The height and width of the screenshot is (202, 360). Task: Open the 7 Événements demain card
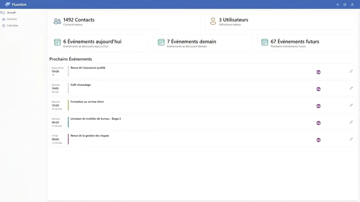pyautogui.click(x=203, y=43)
